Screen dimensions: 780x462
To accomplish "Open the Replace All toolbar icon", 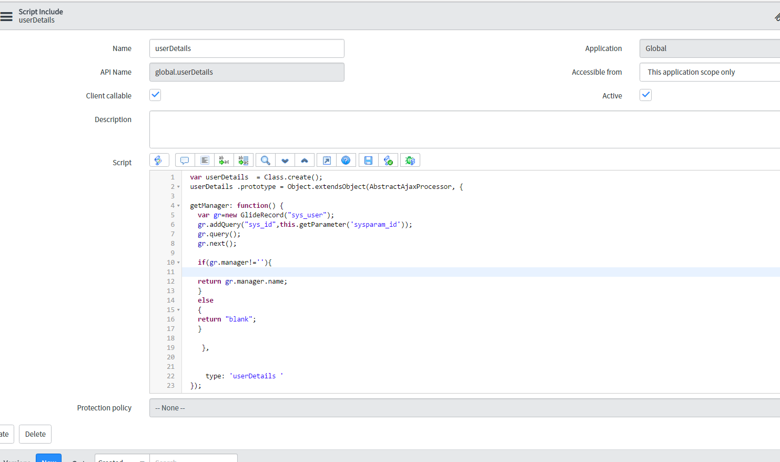I will (244, 160).
